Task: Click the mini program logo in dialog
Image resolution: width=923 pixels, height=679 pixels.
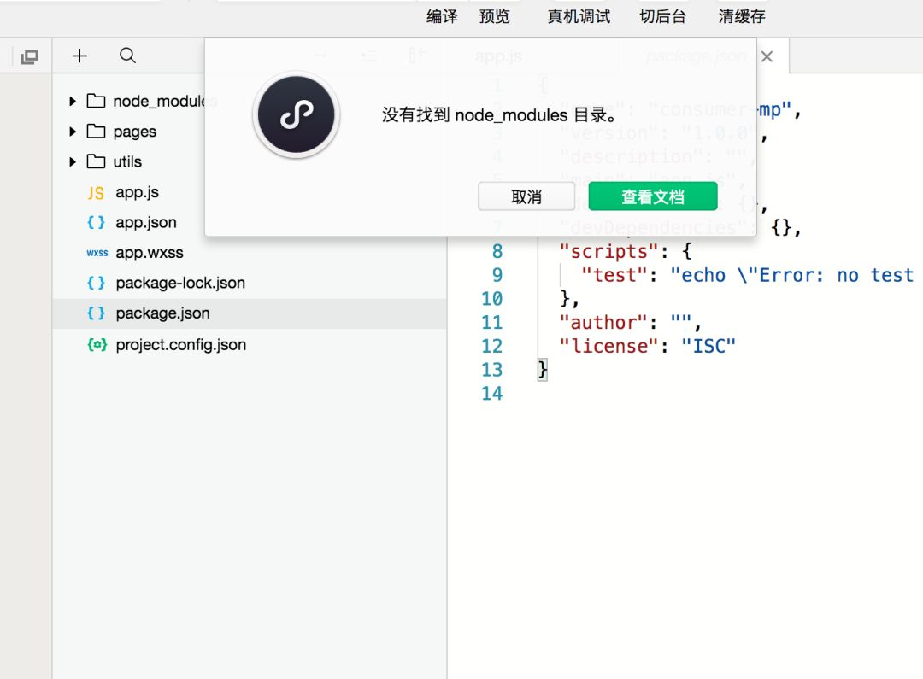Action: click(296, 114)
